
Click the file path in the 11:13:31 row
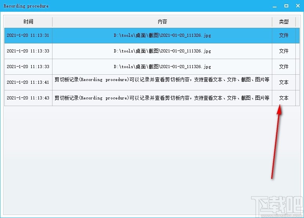pos(162,35)
